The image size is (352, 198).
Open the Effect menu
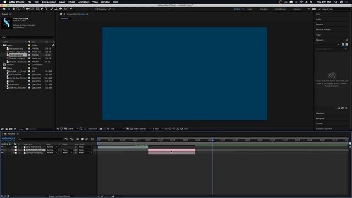(71, 2)
